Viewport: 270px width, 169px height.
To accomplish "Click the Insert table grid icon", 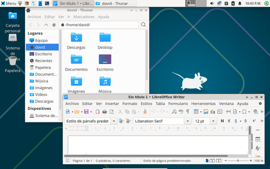I will pos(196,112).
